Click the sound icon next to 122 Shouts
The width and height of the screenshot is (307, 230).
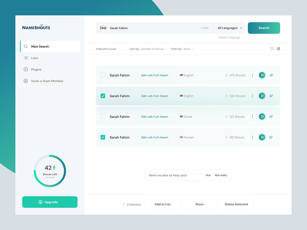coord(226,117)
